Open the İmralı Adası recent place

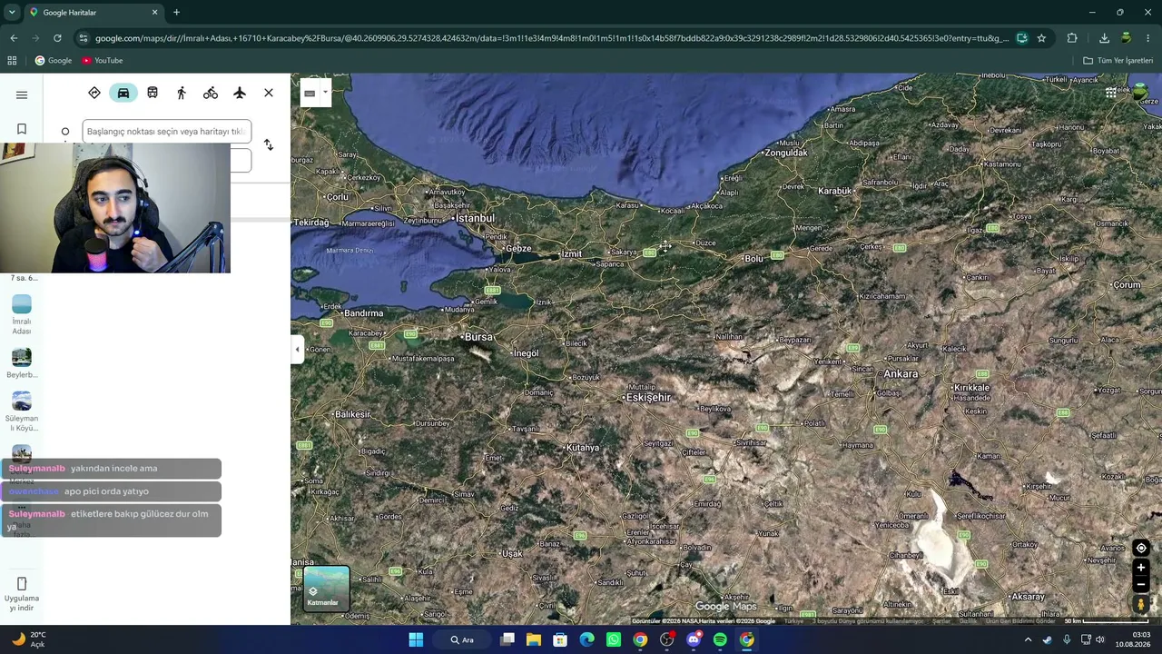(22, 314)
